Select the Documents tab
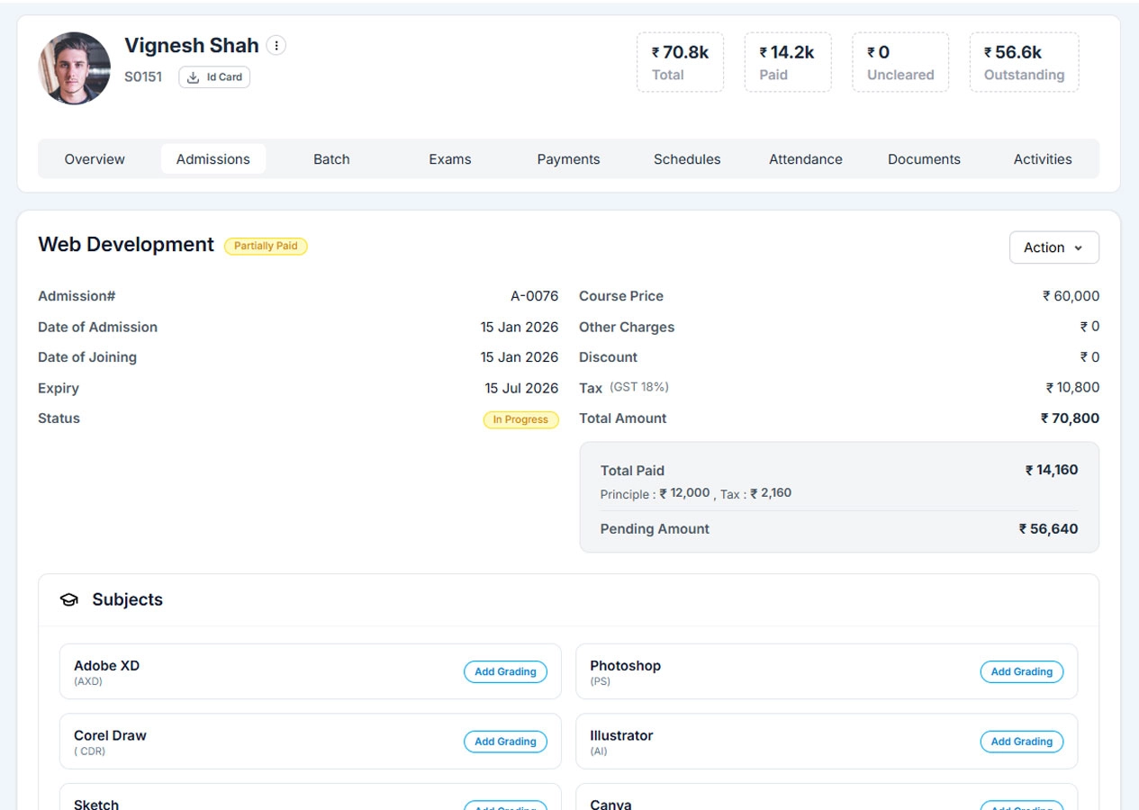The width and height of the screenshot is (1139, 810). [x=924, y=159]
